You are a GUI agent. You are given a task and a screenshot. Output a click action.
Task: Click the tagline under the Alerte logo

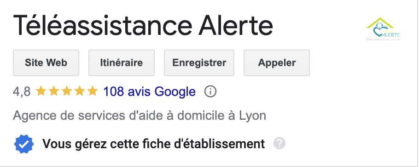point(383,39)
